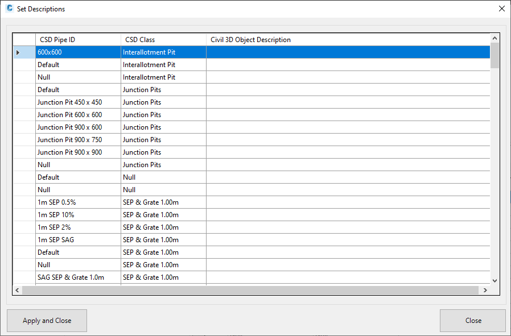This screenshot has height=336, width=511.
Task: Click the 1m SEP 10% pipe ID cell
Action: [x=78, y=215]
